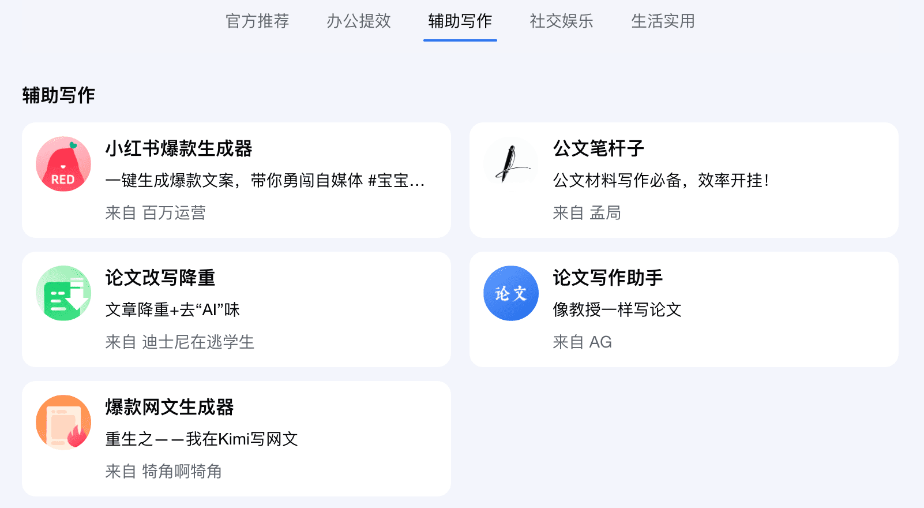The height and width of the screenshot is (508, 924).
Task: Select the 生活实用 tab
Action: pos(662,21)
